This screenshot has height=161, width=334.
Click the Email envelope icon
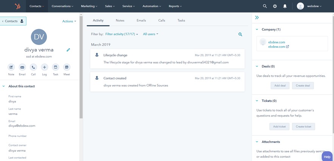22,67
